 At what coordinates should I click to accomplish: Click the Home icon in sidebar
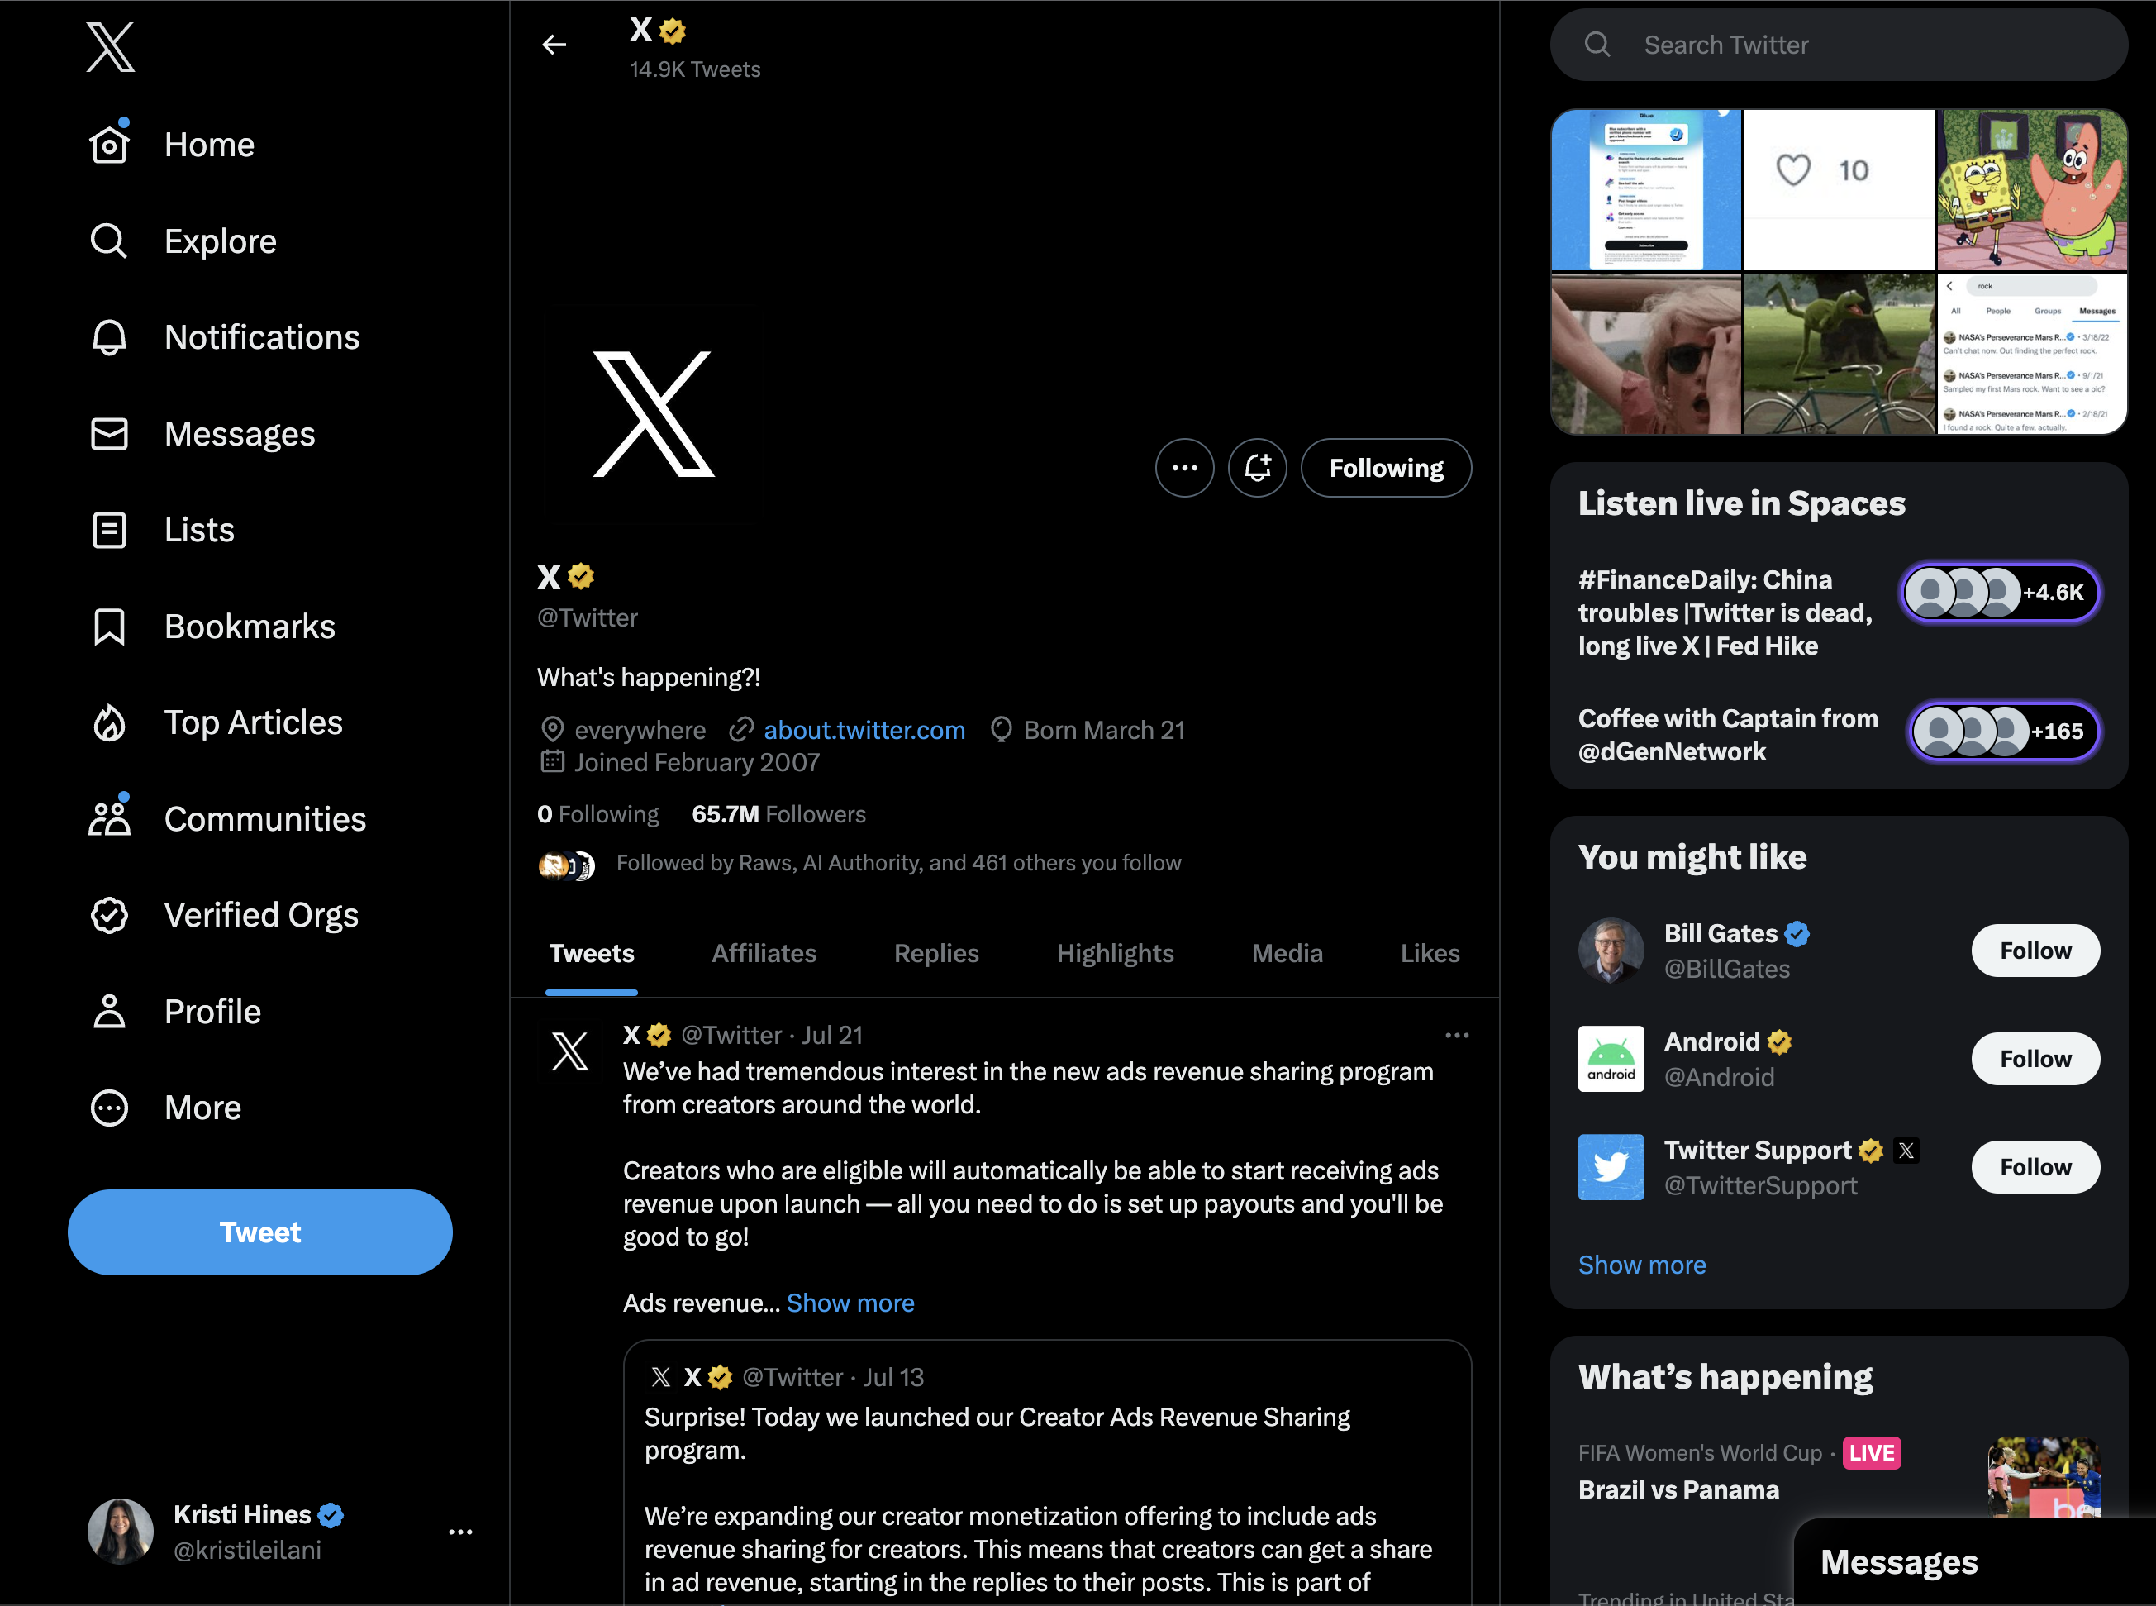108,143
